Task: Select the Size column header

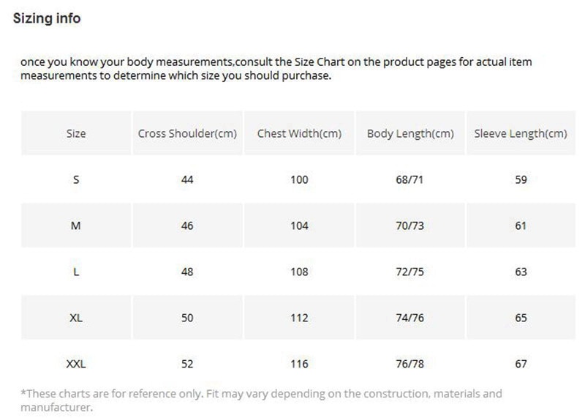Action: [x=76, y=133]
